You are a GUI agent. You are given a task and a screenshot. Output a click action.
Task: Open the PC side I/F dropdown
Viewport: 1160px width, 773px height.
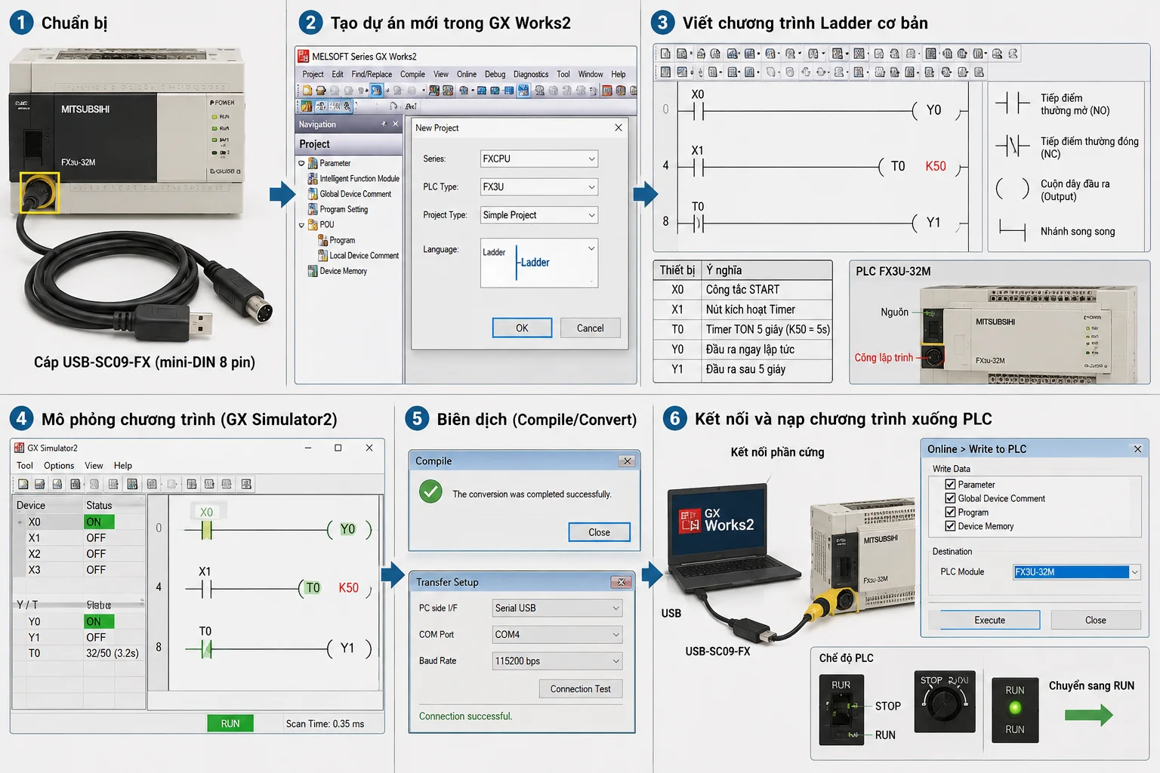coord(557,608)
